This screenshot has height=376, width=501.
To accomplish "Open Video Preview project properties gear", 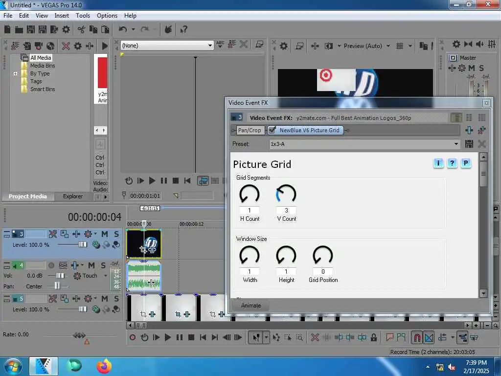I will pyautogui.click(x=283, y=46).
